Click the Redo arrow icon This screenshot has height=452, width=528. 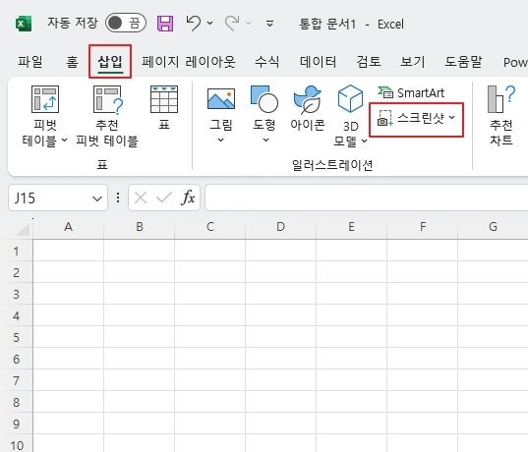[232, 24]
